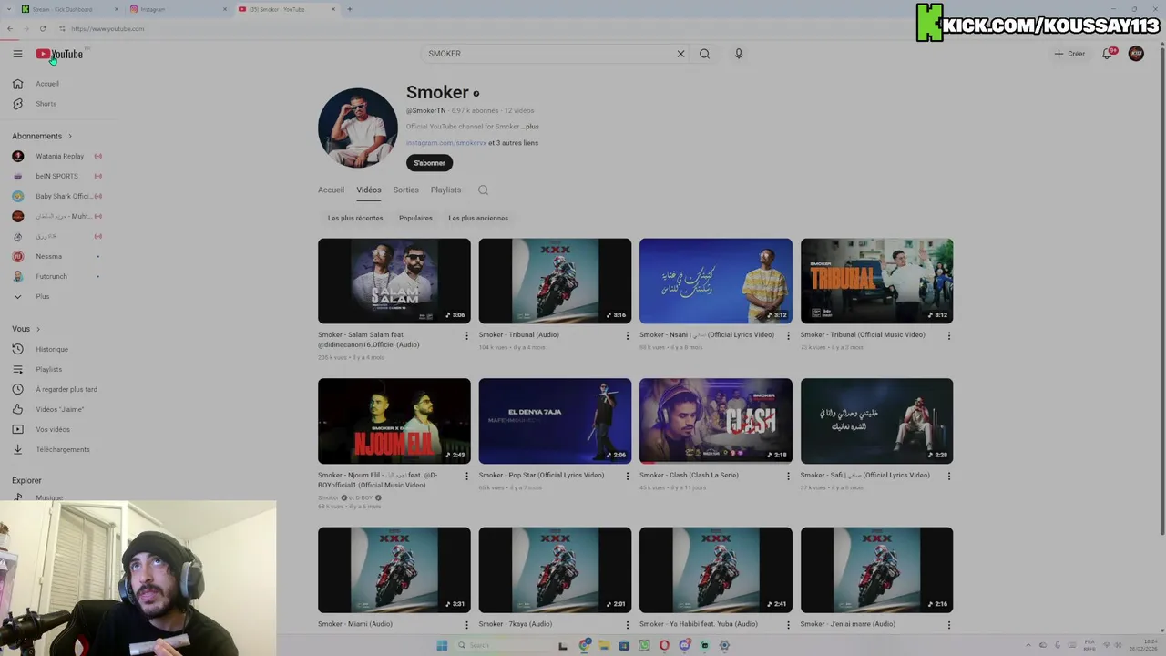The image size is (1166, 656).
Task: Open options menu for Pop Star video
Action: pos(627,476)
